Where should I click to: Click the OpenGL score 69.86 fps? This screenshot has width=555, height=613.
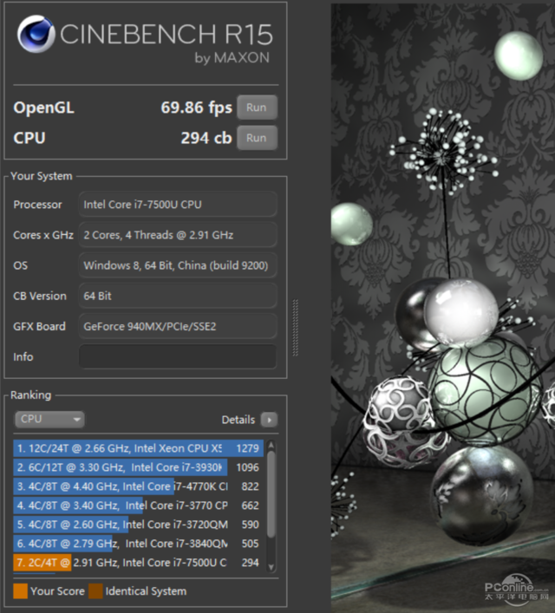tap(196, 108)
